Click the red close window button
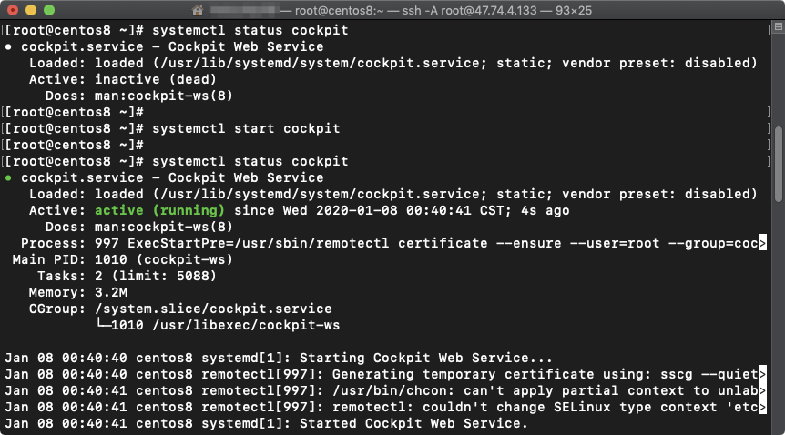Screen dimensions: 785x435 [x=13, y=10]
